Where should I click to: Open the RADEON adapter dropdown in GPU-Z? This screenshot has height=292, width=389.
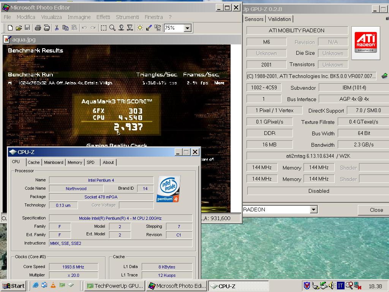pyautogui.click(x=313, y=209)
